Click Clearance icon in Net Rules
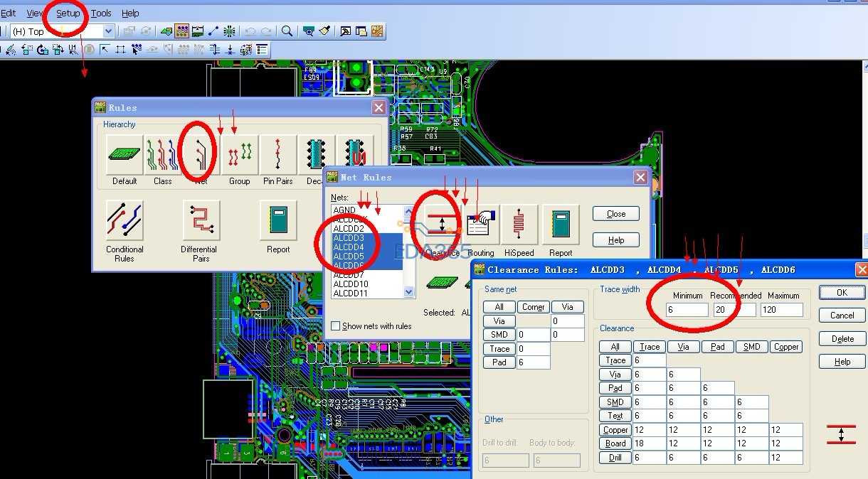 (x=443, y=225)
